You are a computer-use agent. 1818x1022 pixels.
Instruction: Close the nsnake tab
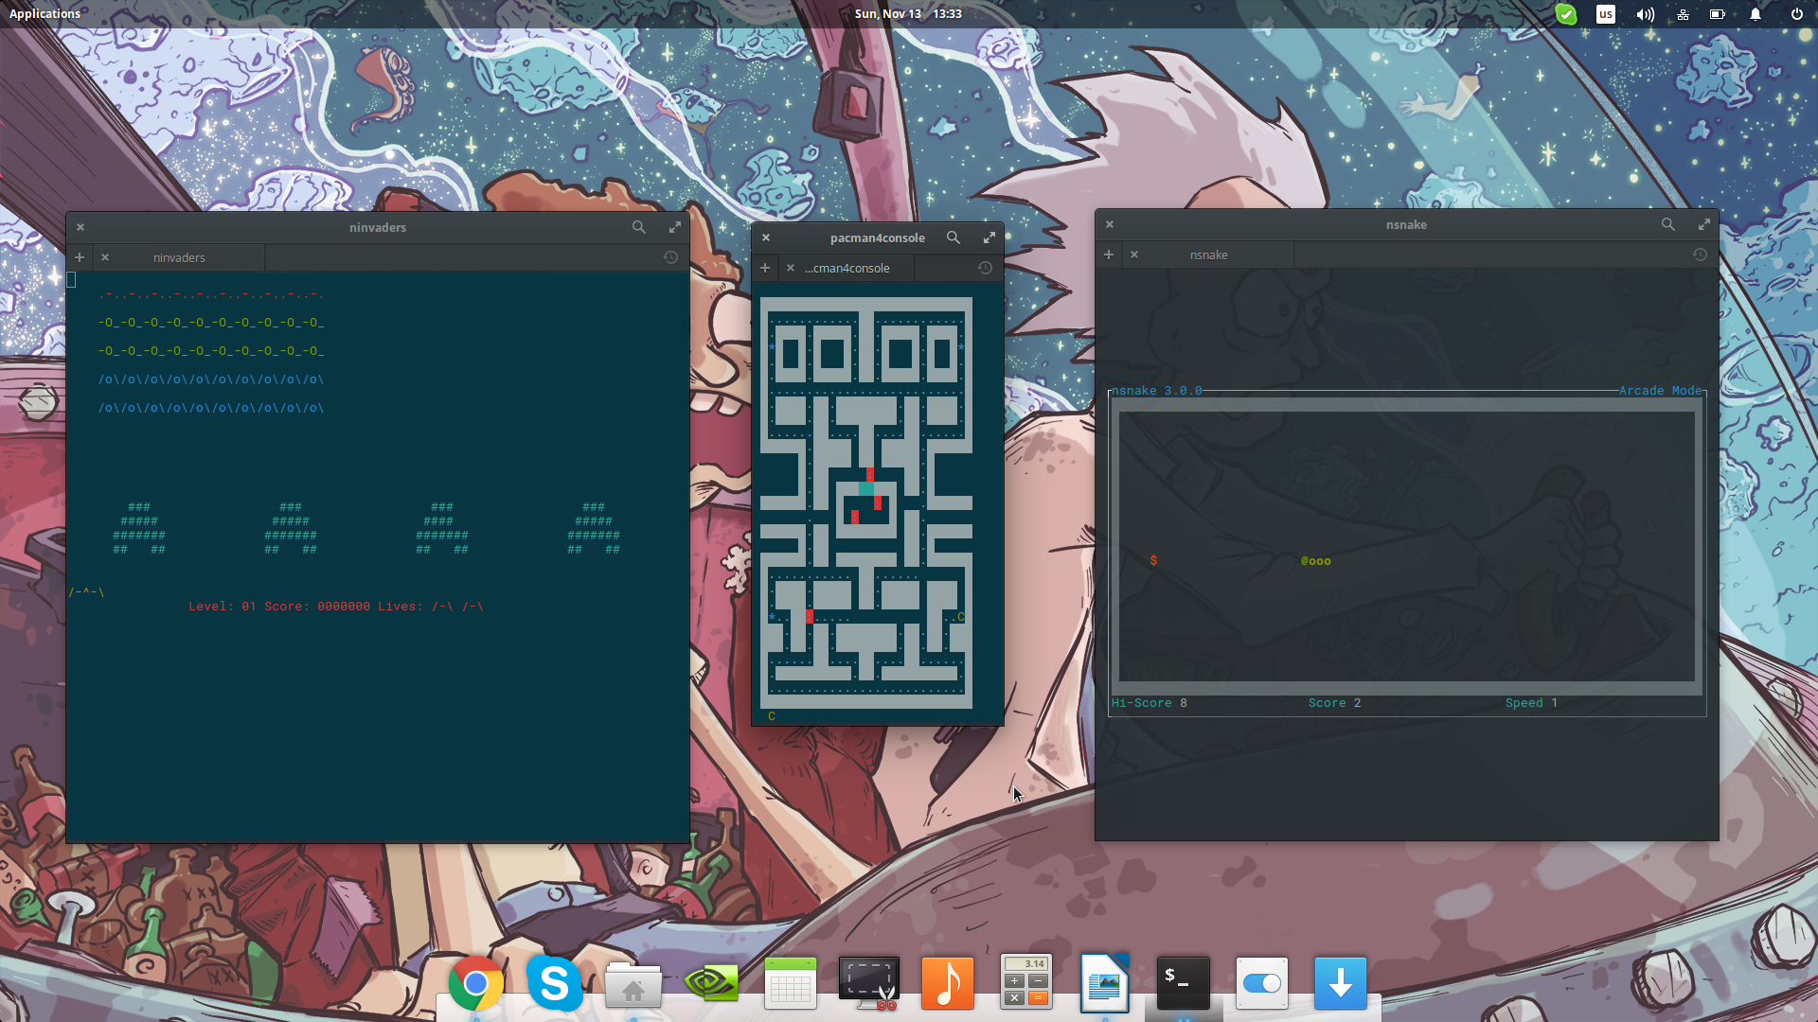pyautogui.click(x=1134, y=255)
